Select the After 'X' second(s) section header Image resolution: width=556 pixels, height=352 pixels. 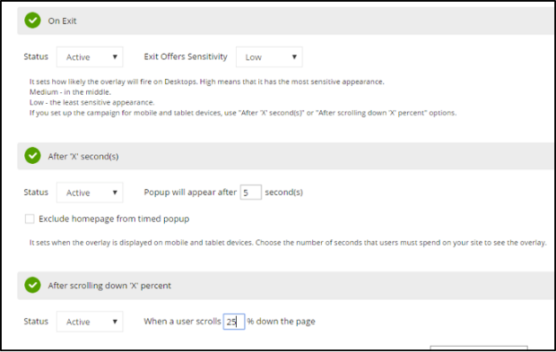[x=285, y=156]
